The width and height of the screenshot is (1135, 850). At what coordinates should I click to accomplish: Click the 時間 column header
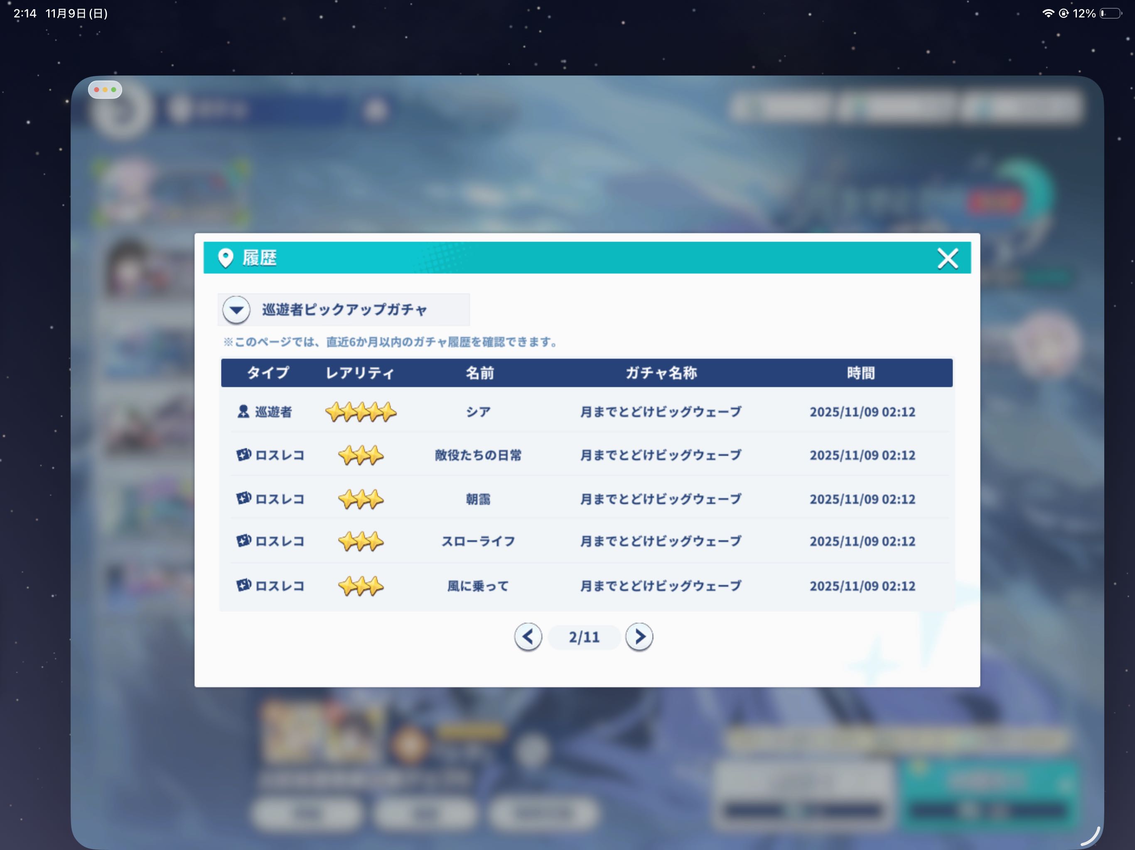[x=861, y=373]
